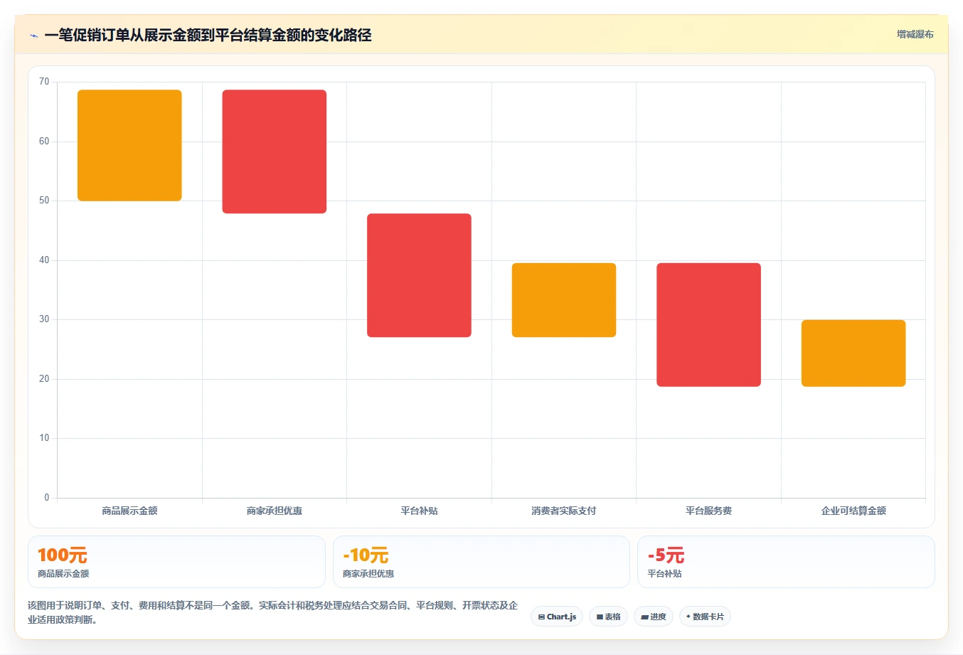Click x-axis label 平台服务费
The width and height of the screenshot is (963, 655).
click(708, 511)
